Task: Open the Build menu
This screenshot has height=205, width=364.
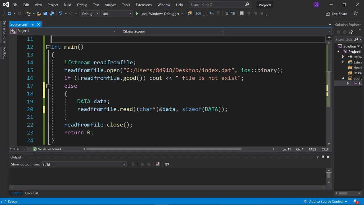Action: tap(67, 5)
